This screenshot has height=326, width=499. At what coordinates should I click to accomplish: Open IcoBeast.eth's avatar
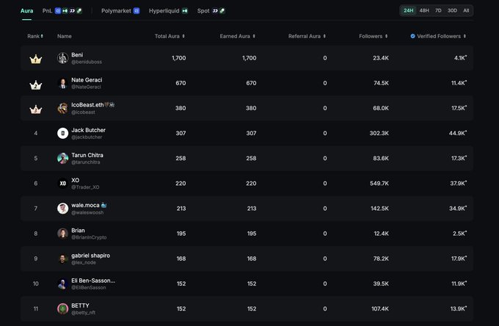pos(62,108)
